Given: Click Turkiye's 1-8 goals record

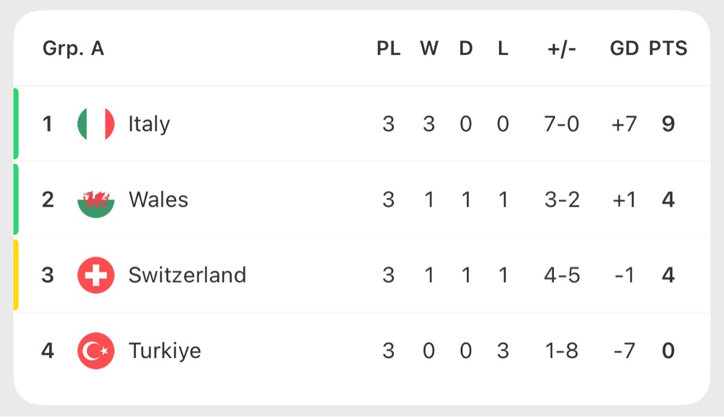Looking at the screenshot, I should [x=562, y=351].
